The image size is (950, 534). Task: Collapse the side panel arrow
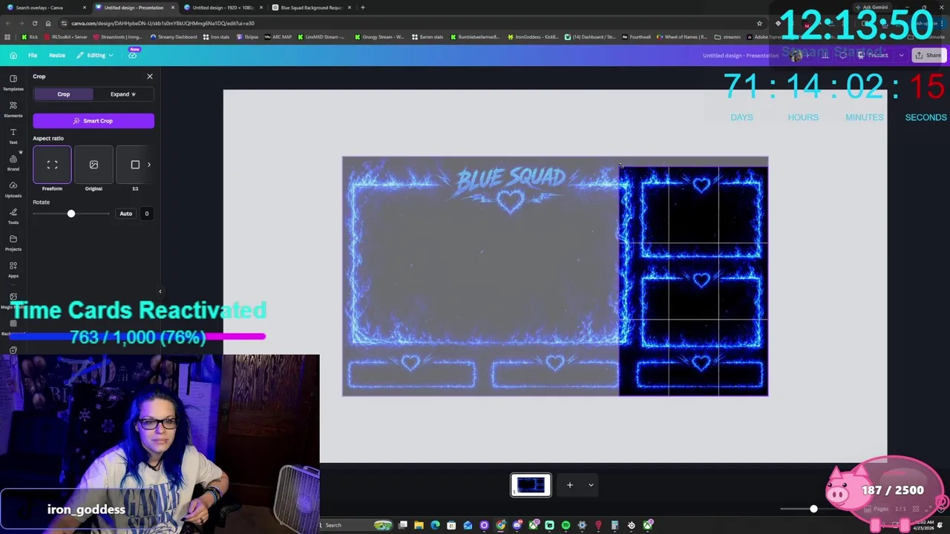pyautogui.click(x=160, y=291)
